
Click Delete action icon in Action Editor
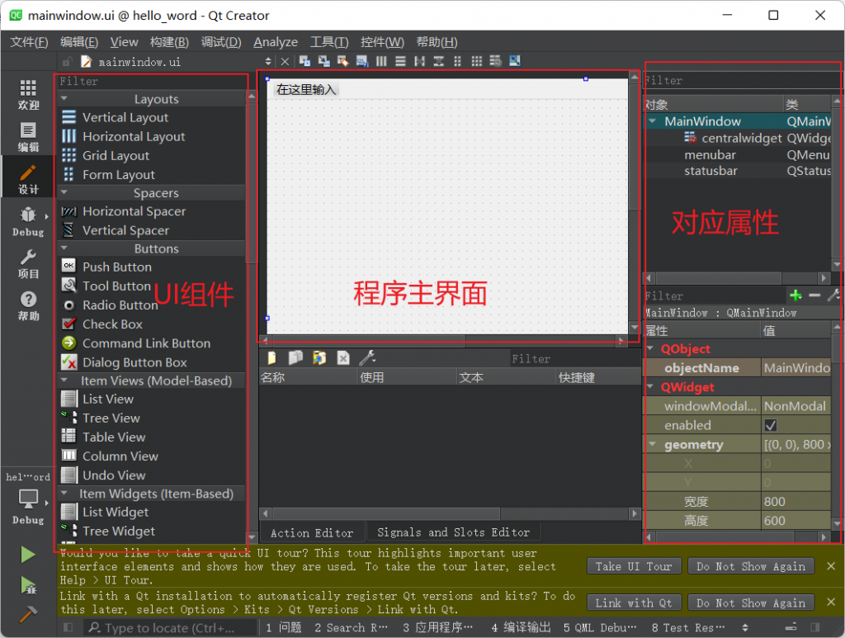coord(343,357)
